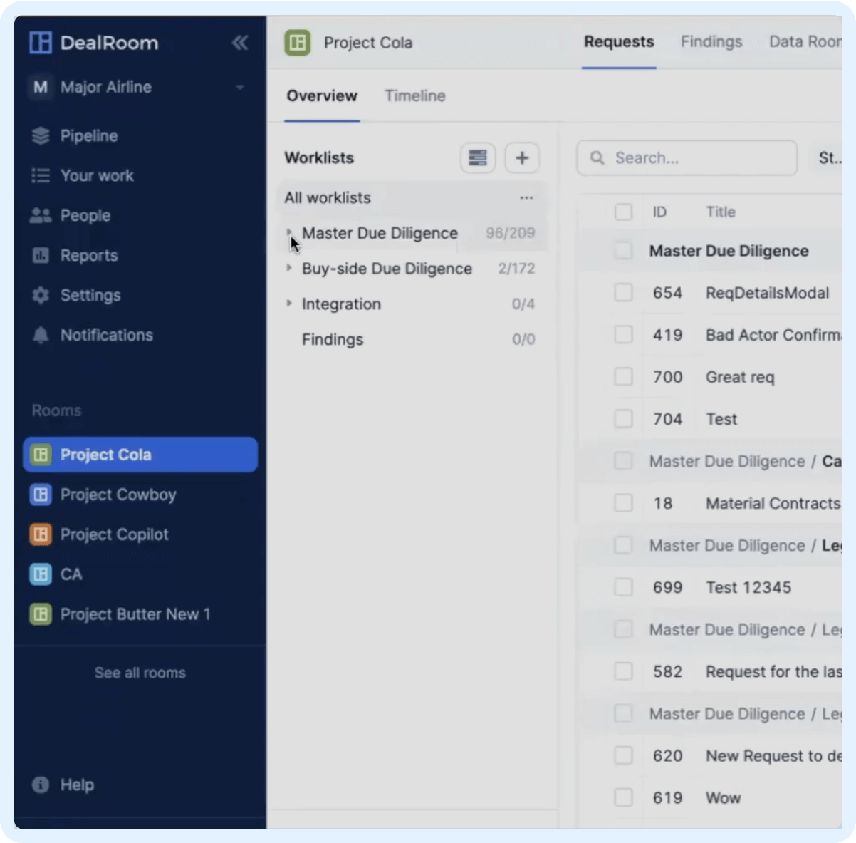Open the worklist view options icon next to Worklists
Viewport: 856px width, 843px height.
tap(478, 157)
